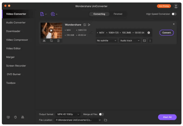Open Toolbox in sidebar
The height and width of the screenshot is (126, 183).
11,83
